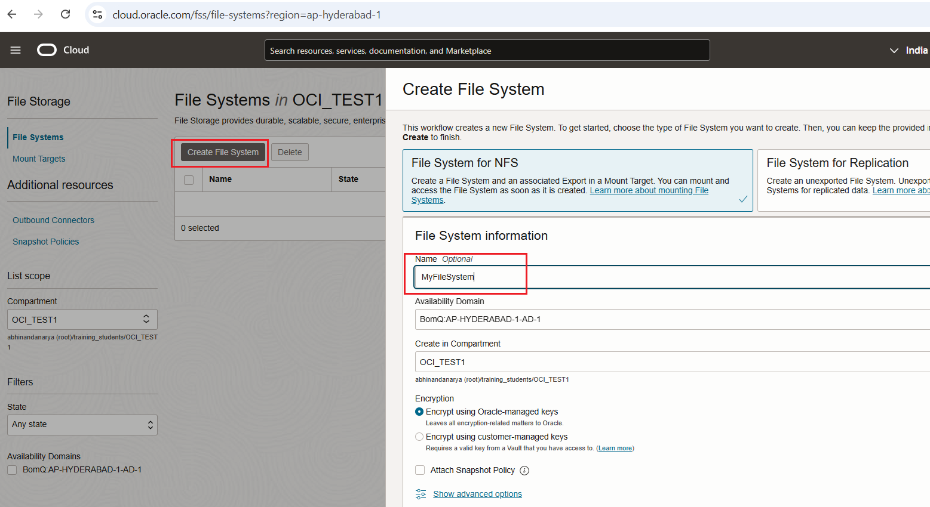Screen dimensions: 930x507
Task: Open the Compartment dropdown in List scope
Action: (82, 320)
